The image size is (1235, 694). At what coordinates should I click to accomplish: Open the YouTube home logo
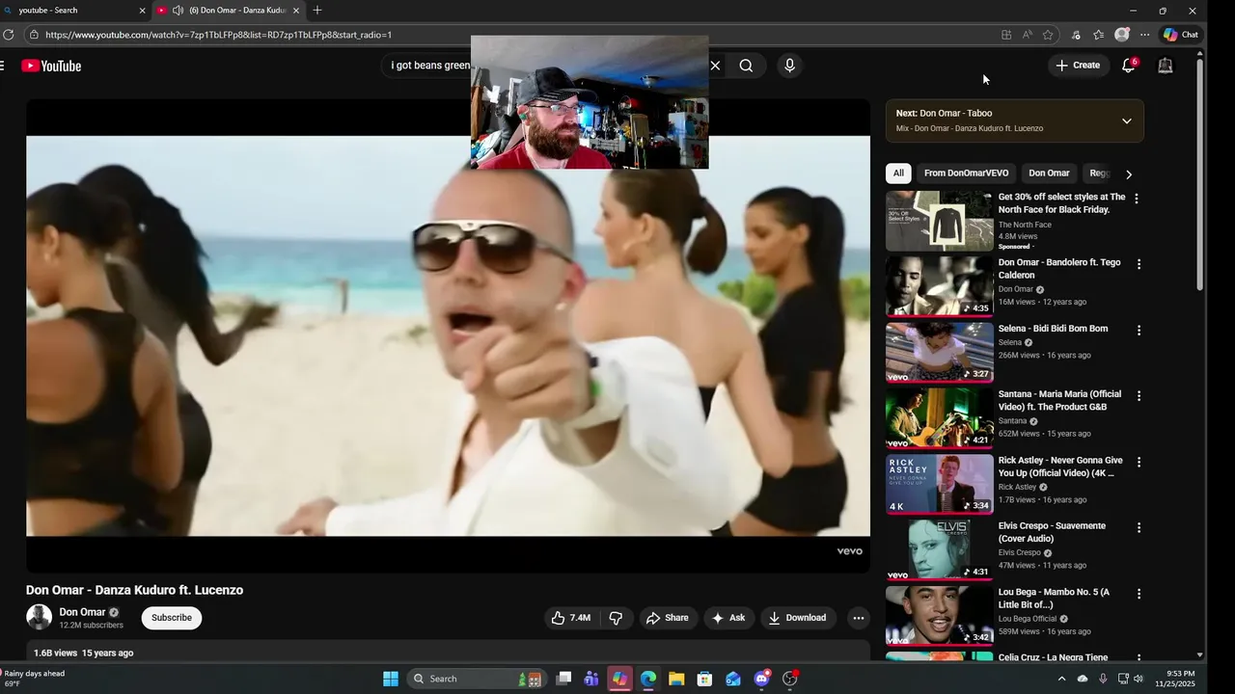pos(51,66)
